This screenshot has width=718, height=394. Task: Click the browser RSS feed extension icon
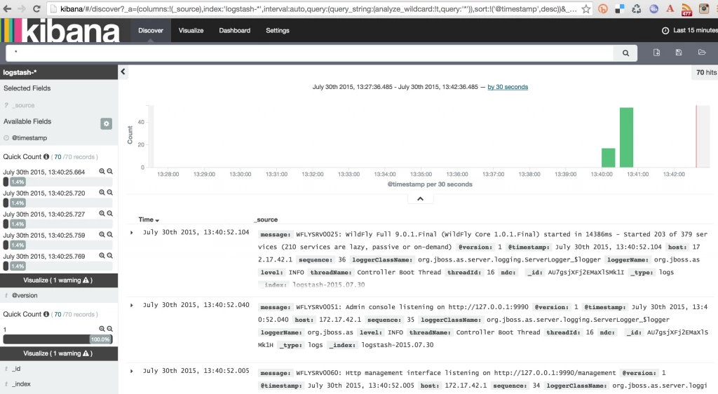click(x=686, y=9)
